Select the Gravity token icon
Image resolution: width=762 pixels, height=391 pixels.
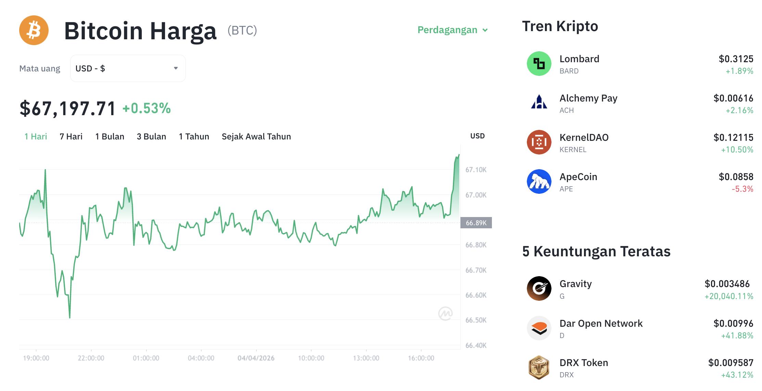[x=538, y=288]
